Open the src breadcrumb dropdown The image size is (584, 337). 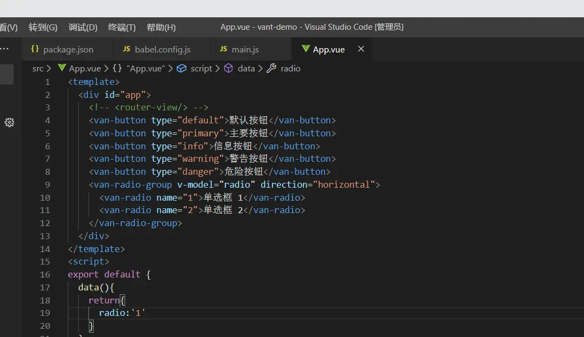coord(37,69)
